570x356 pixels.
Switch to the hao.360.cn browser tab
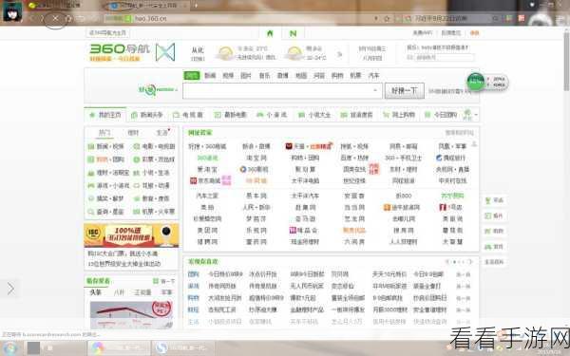[148, 6]
